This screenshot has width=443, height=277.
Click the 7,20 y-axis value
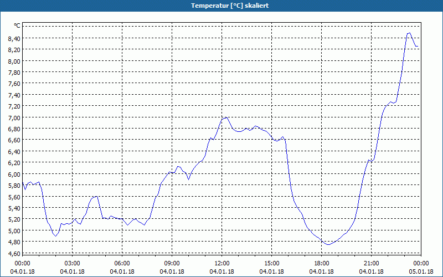pos(14,106)
